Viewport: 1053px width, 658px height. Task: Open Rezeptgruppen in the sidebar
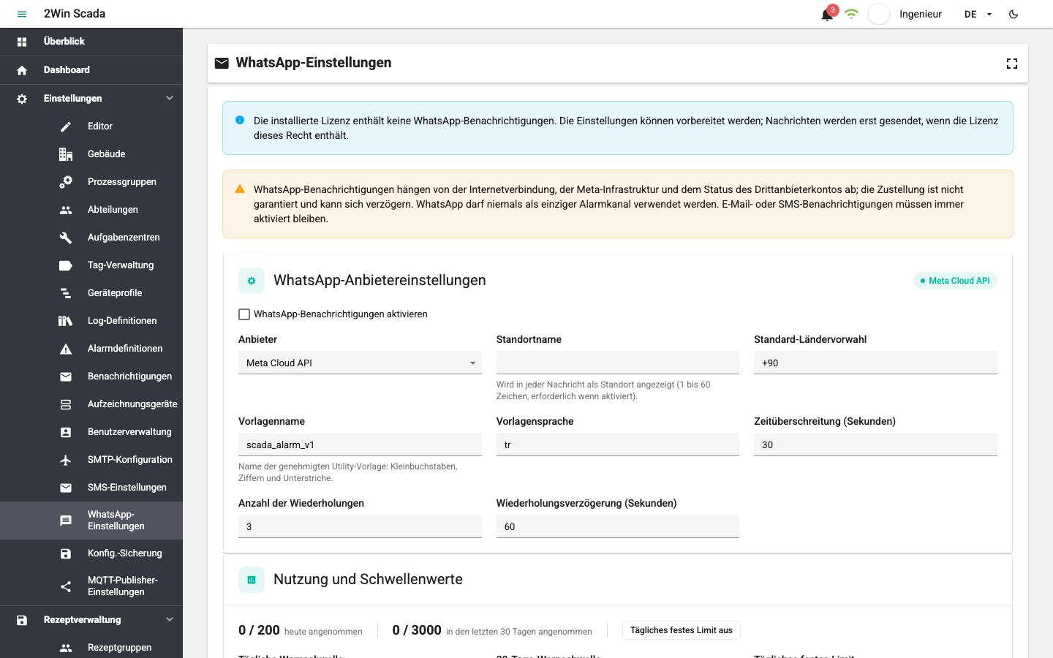click(x=91, y=648)
